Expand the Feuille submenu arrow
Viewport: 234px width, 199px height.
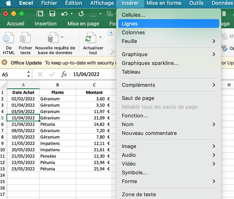tap(214, 41)
